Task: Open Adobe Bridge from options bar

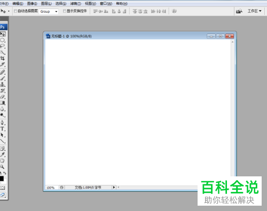Action: tap(239, 11)
